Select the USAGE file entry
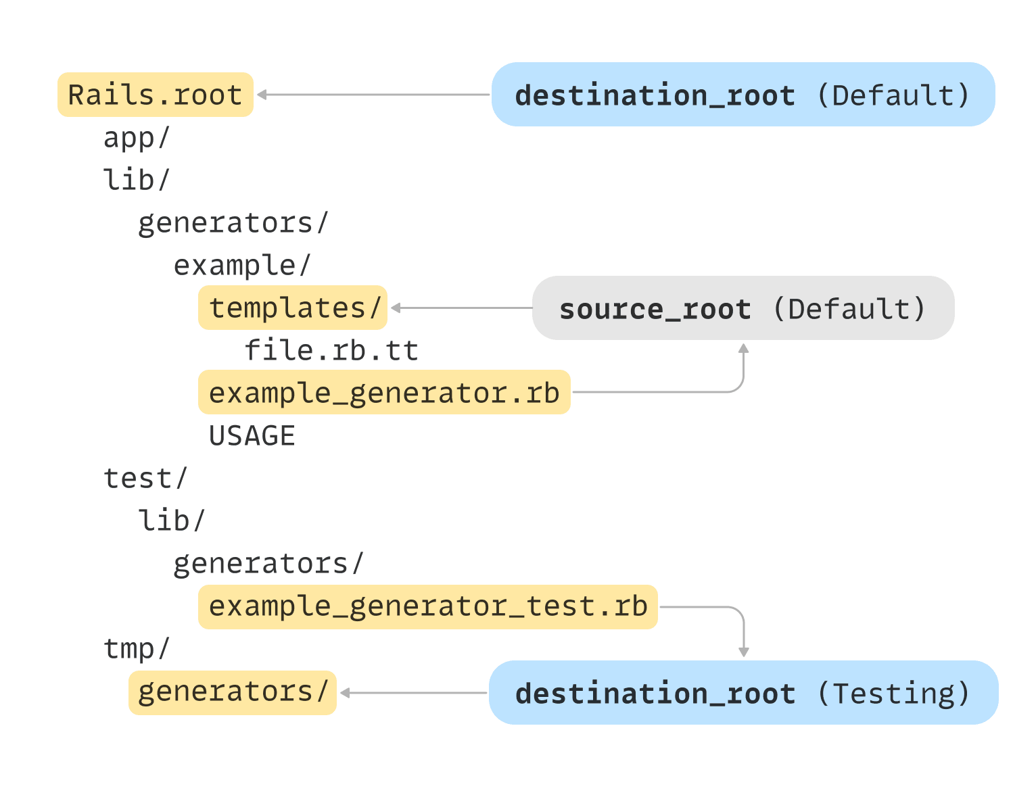 pos(252,435)
